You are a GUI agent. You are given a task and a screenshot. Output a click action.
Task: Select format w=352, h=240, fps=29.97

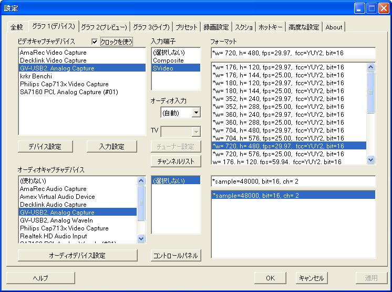(x=289, y=98)
